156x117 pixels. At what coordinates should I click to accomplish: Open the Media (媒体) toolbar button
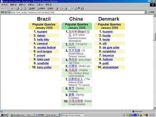point(51,8)
